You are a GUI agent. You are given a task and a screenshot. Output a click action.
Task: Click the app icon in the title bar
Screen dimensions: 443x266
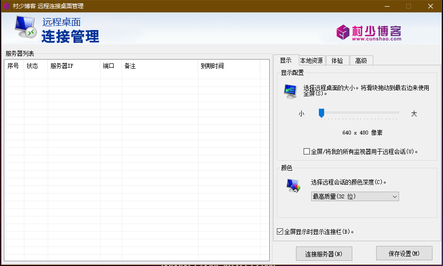click(7, 6)
